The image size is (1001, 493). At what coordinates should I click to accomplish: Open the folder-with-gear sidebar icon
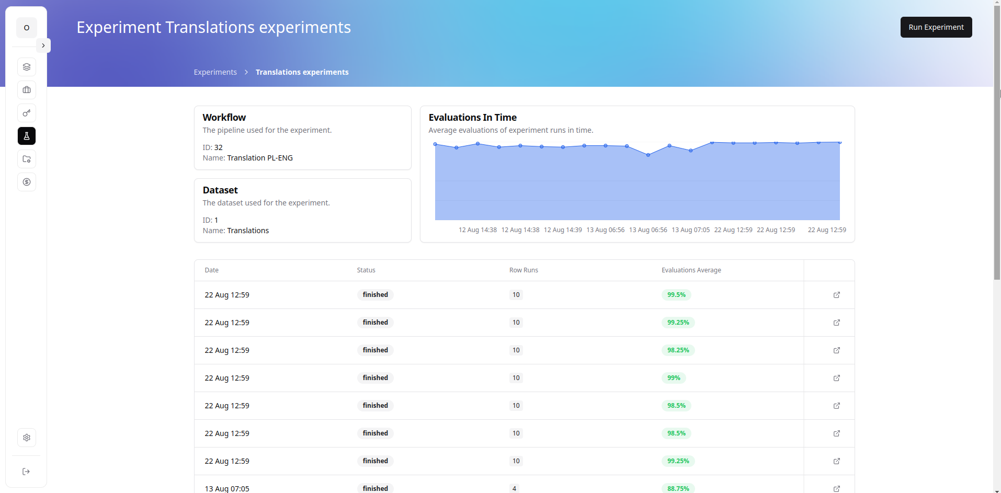click(x=27, y=159)
